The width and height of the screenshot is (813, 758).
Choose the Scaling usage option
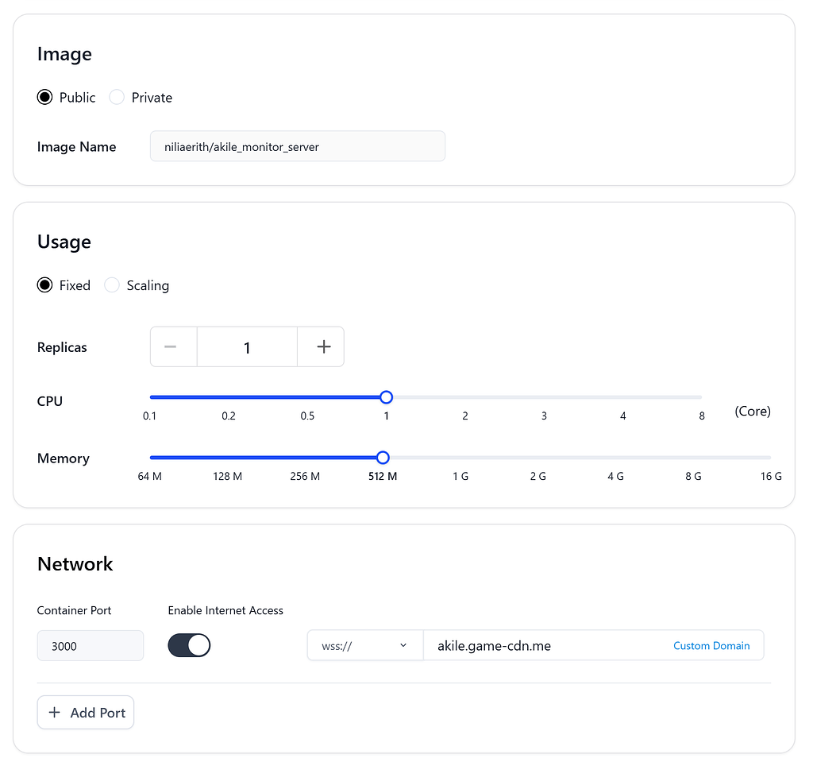point(112,284)
